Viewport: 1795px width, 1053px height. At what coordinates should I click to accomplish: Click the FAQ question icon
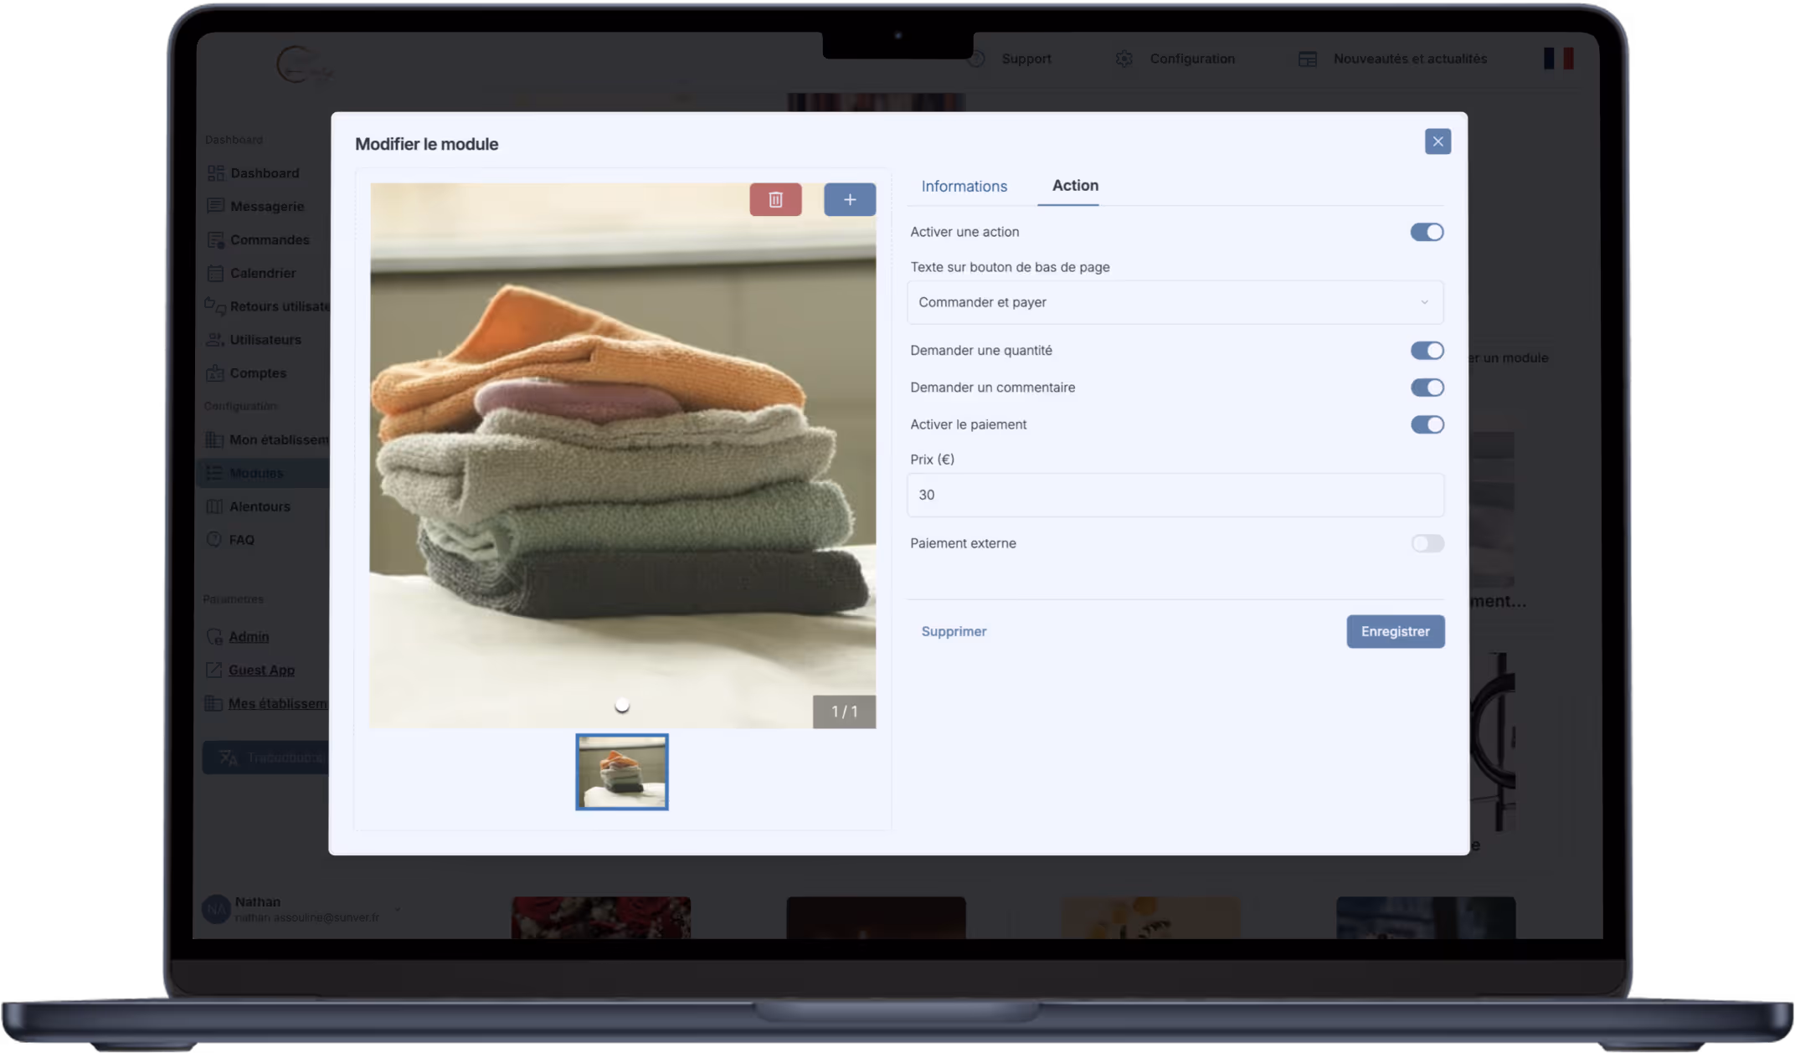pyautogui.click(x=214, y=539)
